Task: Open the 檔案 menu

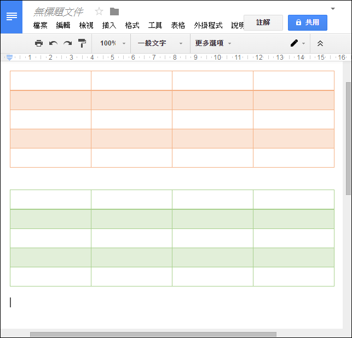Action: coord(41,25)
